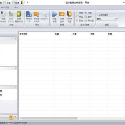Open 文件库设置 icon
The width and height of the screenshot is (125, 125).
point(69,14)
